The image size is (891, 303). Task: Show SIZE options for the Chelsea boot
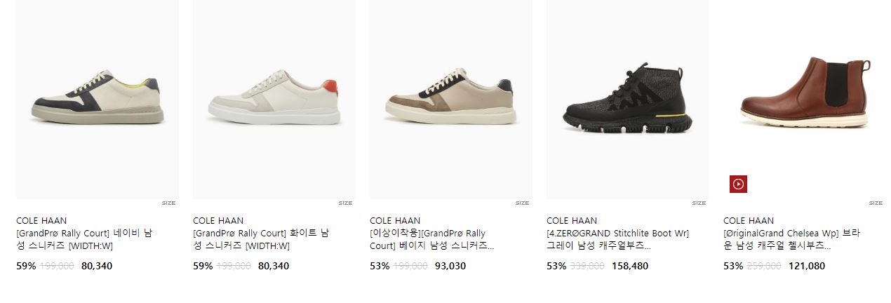tap(876, 203)
